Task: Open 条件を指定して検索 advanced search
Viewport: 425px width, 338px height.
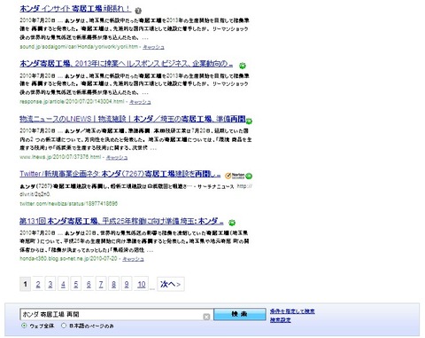Action: 292,311
